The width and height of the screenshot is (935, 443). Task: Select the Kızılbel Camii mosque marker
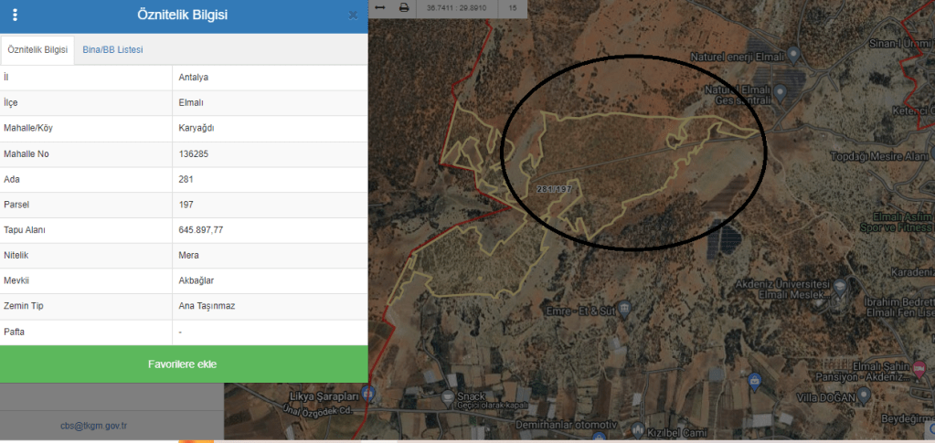coord(638,430)
